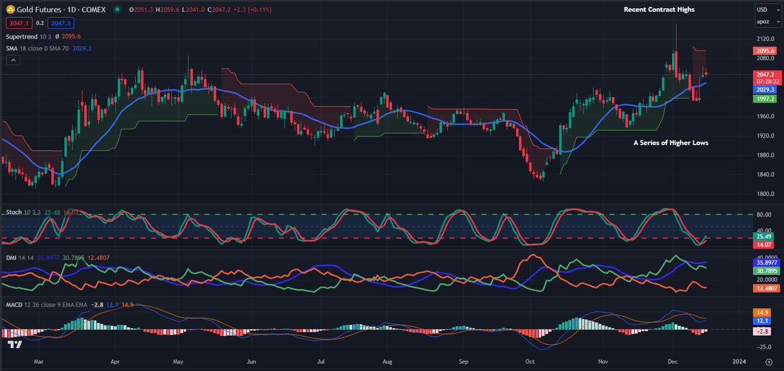Click the blue 2029.3 SMA price label
This screenshot has height=371, width=784.
click(765, 90)
